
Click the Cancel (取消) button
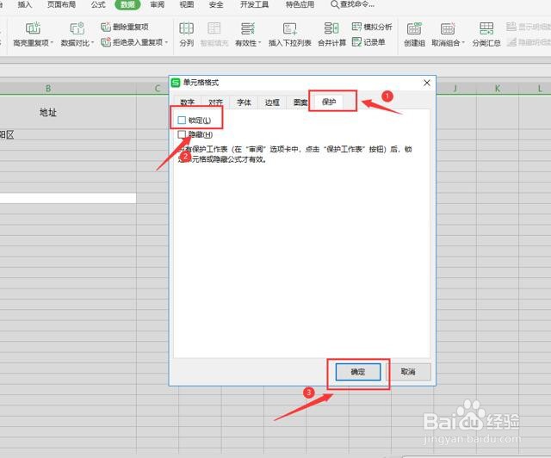(x=408, y=372)
